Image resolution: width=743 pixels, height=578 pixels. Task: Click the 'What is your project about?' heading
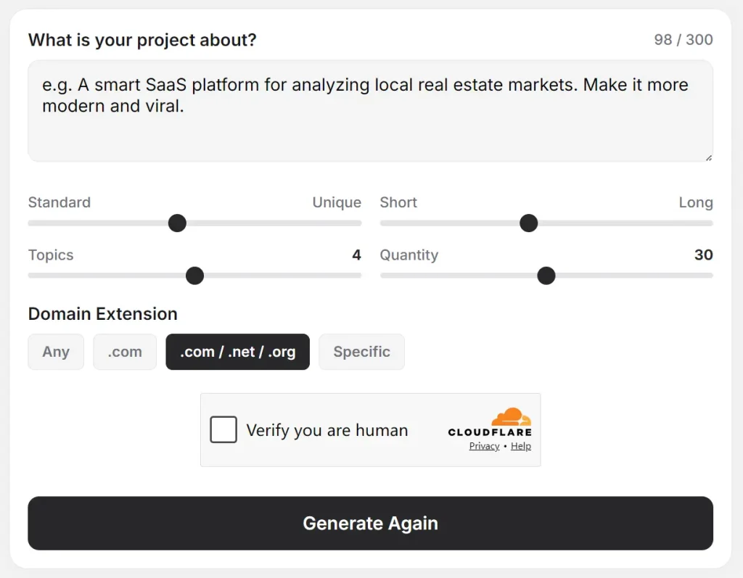142,40
